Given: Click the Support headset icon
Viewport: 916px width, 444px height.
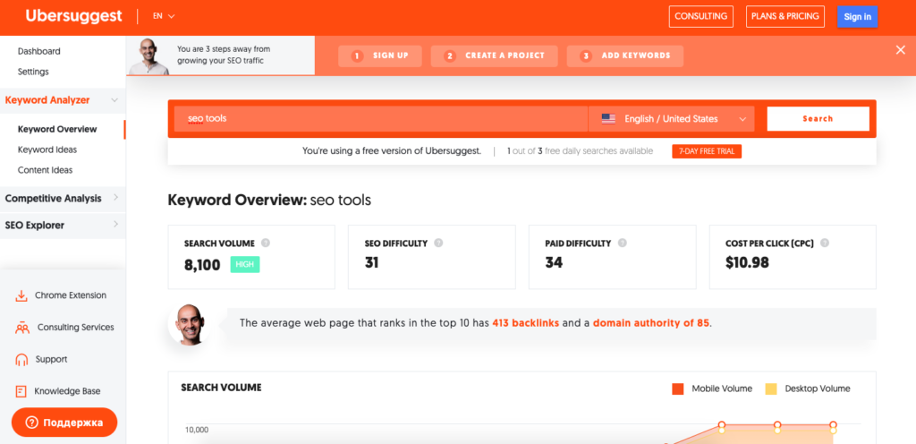Looking at the screenshot, I should coord(21,359).
